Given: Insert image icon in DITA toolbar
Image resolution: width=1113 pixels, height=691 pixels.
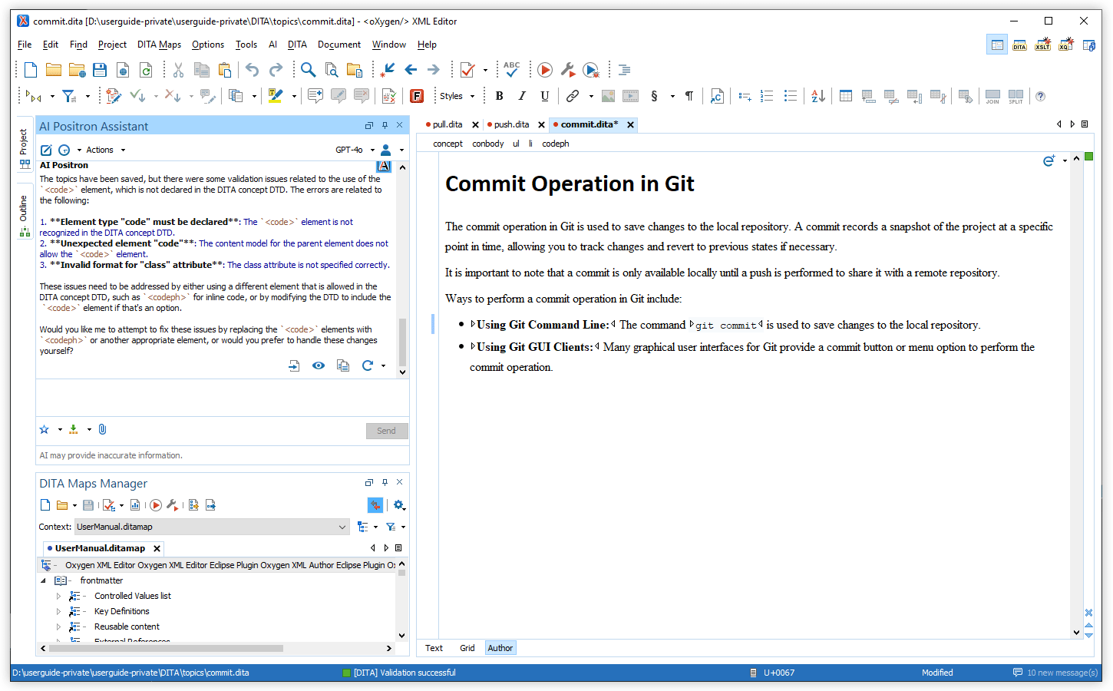Looking at the screenshot, I should pos(608,96).
